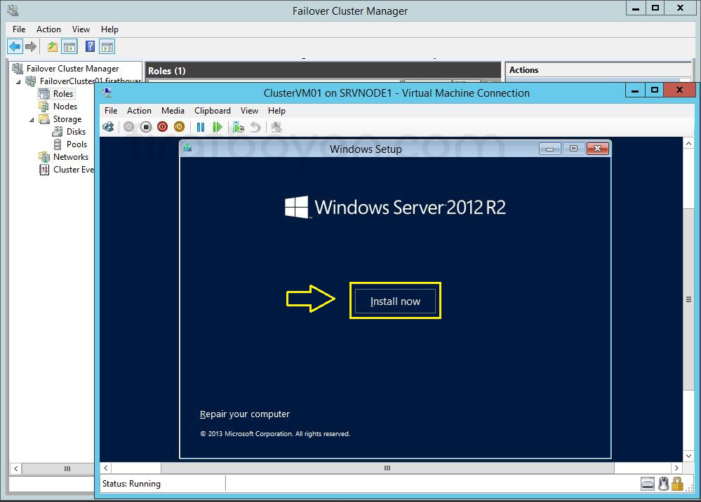Open Help menu in Failover Cluster Manager
Image resolution: width=701 pixels, height=502 pixels.
[x=109, y=29]
